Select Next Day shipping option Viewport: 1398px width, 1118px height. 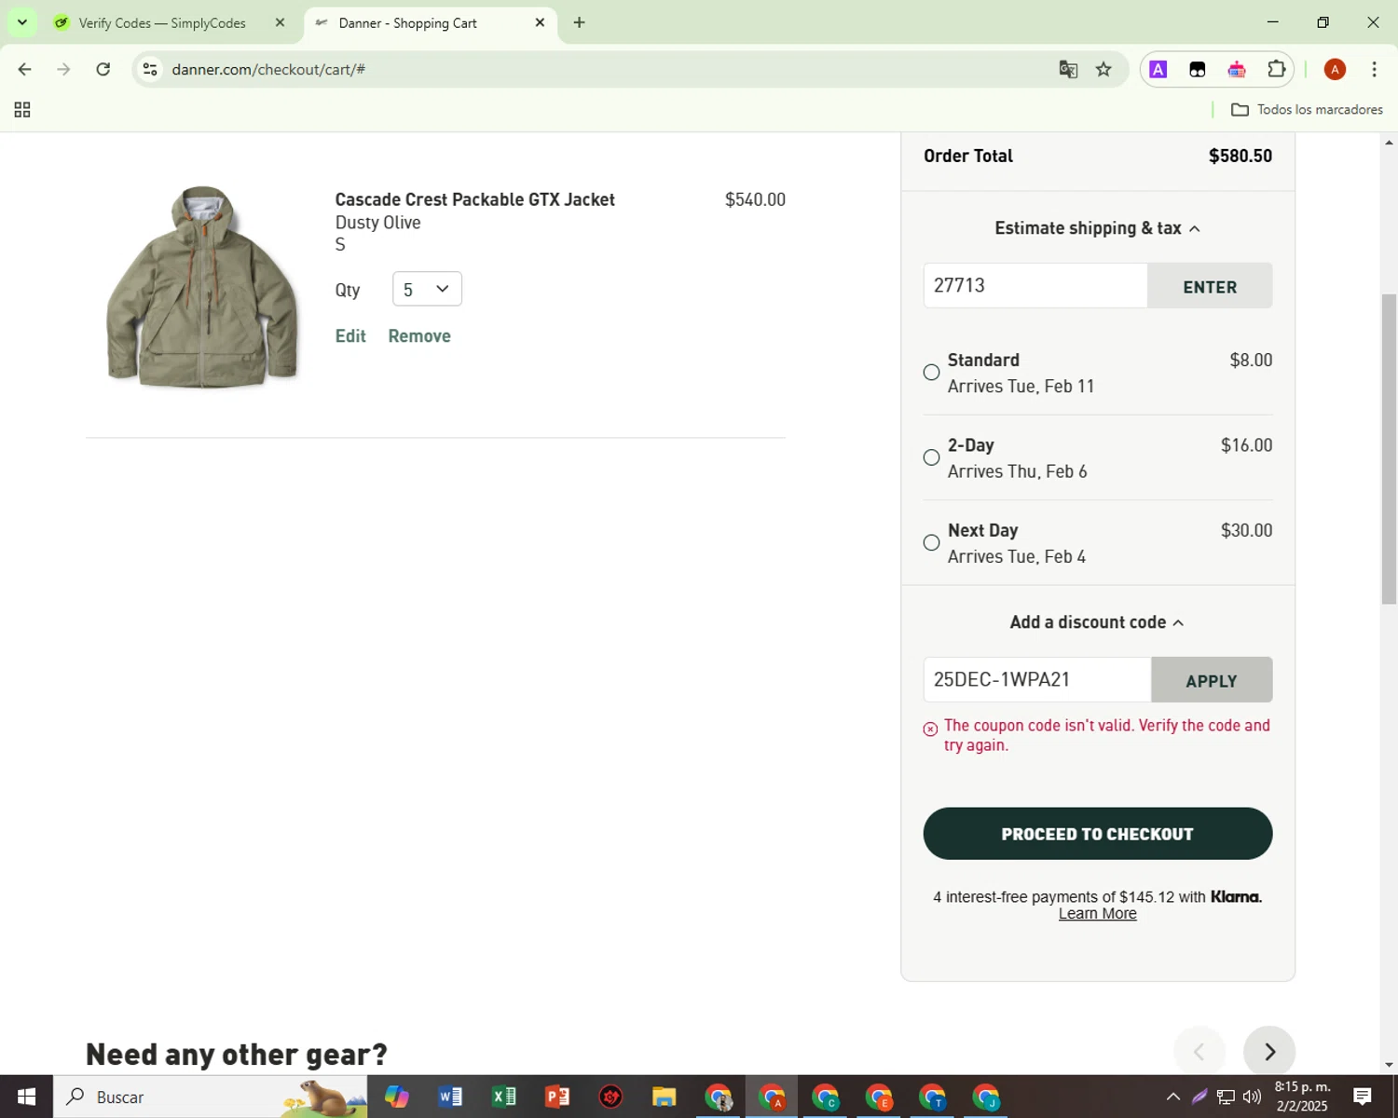point(931,543)
